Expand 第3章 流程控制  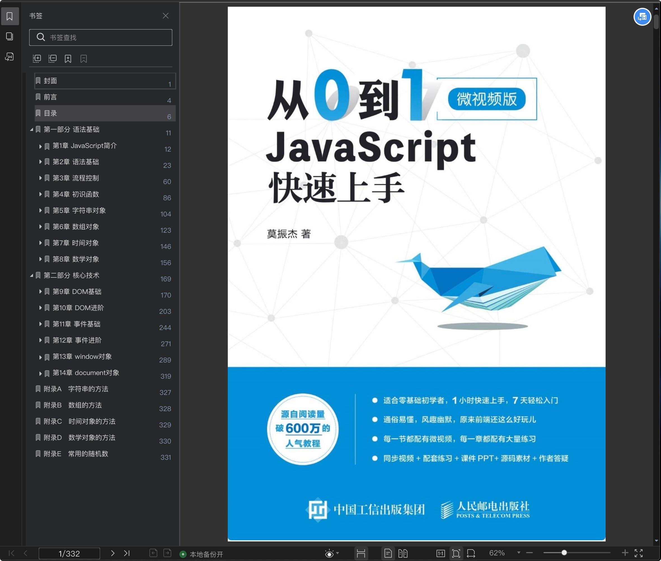40,178
